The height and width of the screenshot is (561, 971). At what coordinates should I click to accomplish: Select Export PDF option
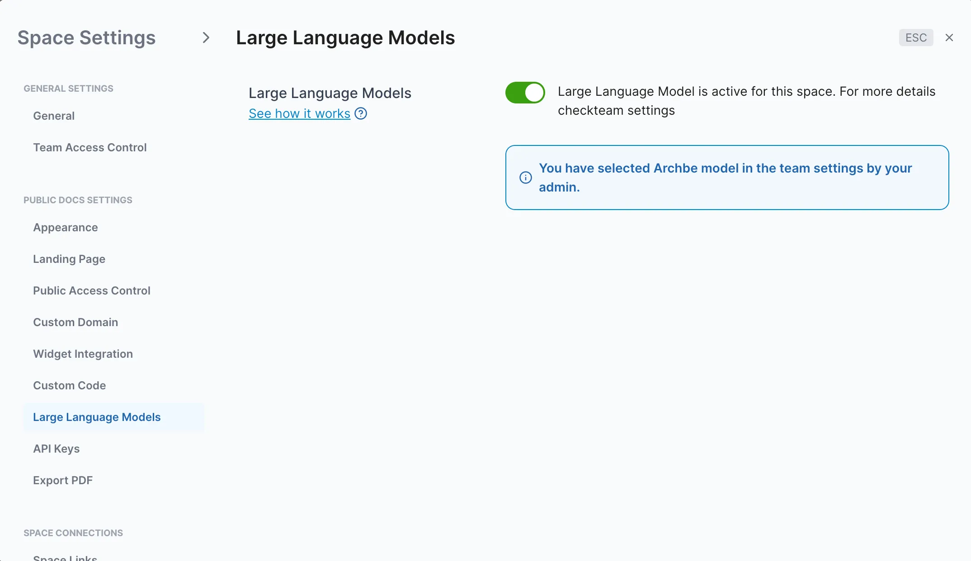(62, 480)
